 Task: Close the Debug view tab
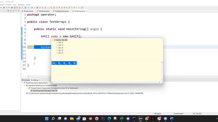click(x=40, y=80)
